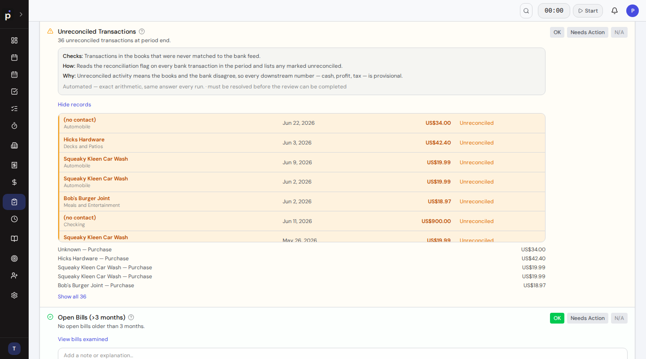
Task: Click the search magnifier icon in top bar
Action: 526,11
